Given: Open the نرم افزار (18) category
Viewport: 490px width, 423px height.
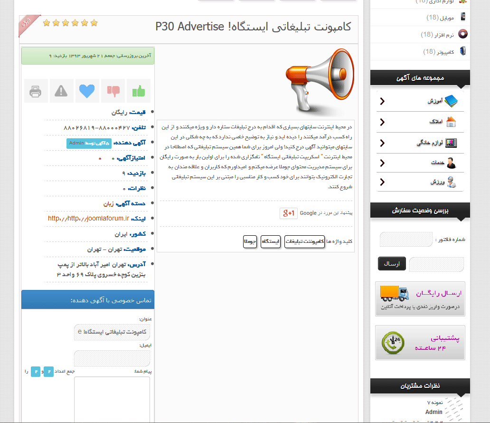Looking at the screenshot, I should pyautogui.click(x=437, y=34).
